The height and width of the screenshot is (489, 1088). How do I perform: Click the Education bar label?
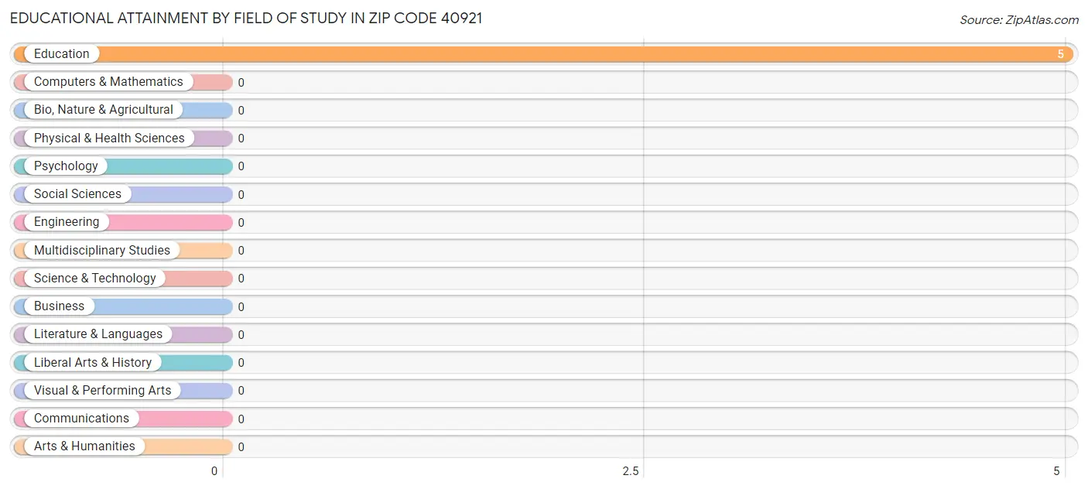point(62,54)
